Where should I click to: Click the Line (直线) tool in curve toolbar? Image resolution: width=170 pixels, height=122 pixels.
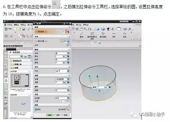point(82,35)
